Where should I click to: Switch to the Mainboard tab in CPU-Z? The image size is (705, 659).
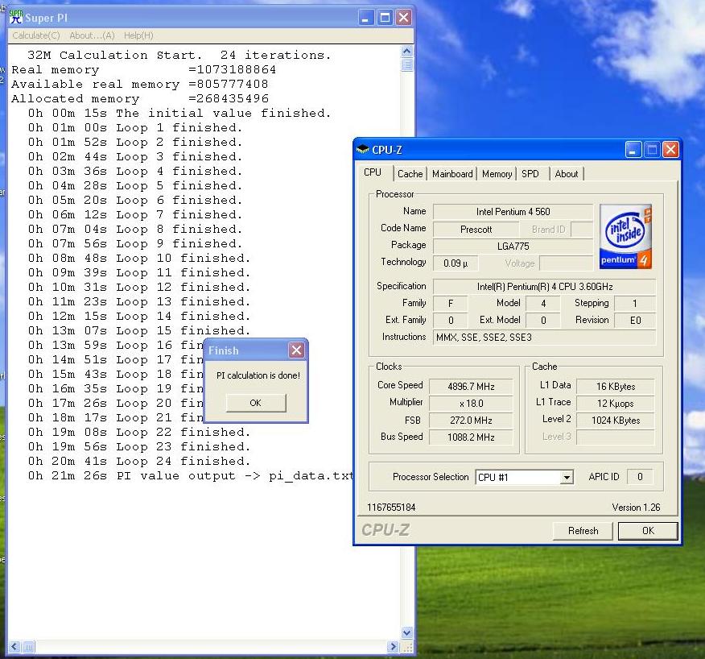[x=452, y=174]
